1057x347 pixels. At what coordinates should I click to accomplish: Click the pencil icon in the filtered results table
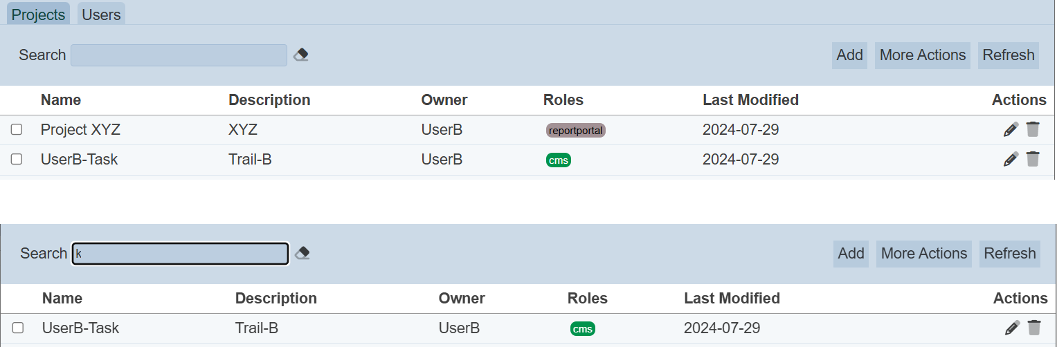pyautogui.click(x=1012, y=328)
